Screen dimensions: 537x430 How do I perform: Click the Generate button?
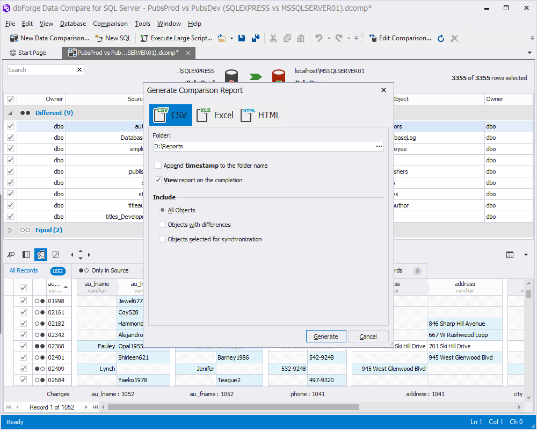coord(326,336)
